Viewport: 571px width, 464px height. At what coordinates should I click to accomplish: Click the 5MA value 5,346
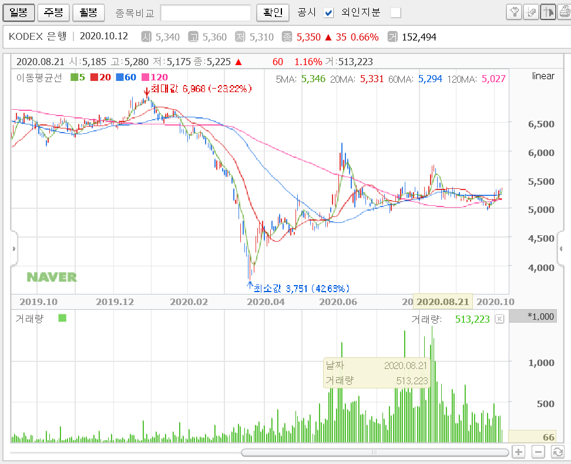[x=313, y=79]
